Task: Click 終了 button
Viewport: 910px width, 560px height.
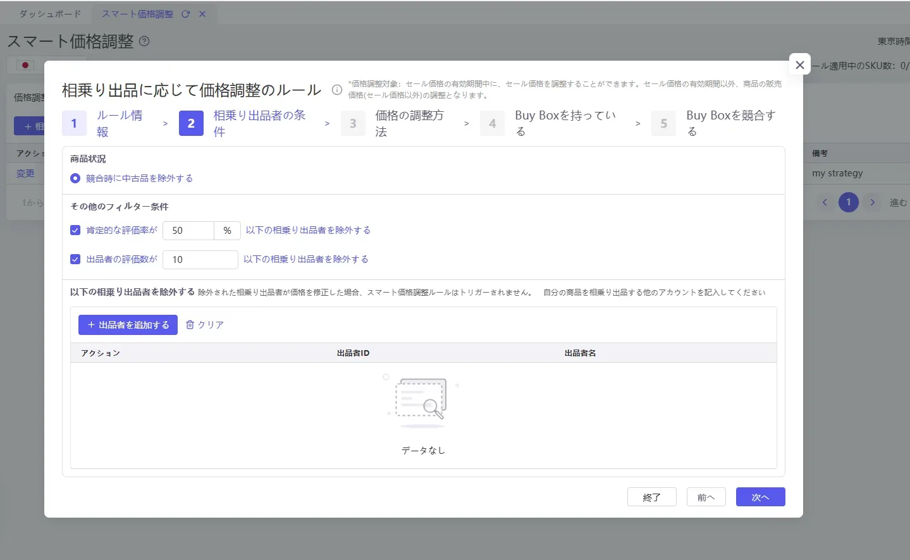Action: (652, 497)
